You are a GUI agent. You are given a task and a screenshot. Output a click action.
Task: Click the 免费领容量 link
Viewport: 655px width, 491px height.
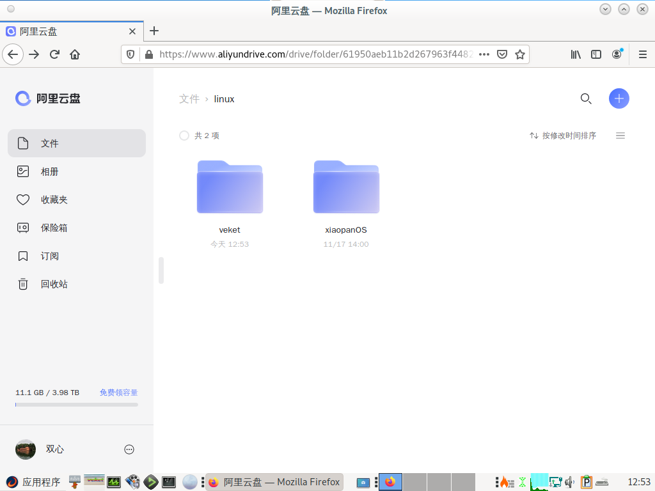coord(118,393)
